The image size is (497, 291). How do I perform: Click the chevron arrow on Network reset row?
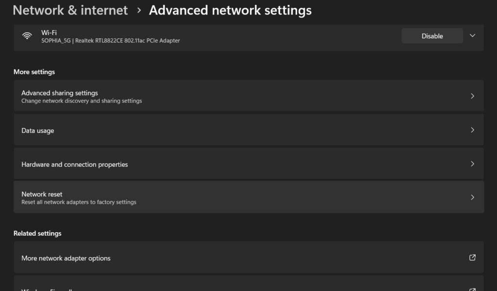click(x=472, y=197)
